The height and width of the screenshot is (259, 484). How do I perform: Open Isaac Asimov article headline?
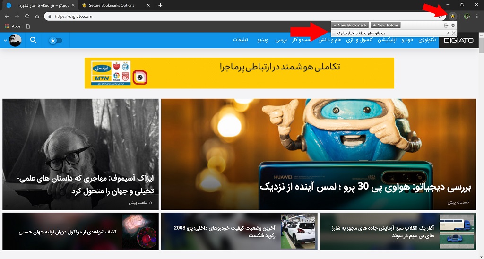click(85, 185)
